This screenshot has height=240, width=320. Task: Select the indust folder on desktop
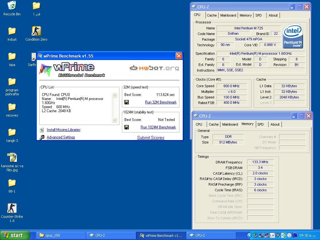click(12, 34)
